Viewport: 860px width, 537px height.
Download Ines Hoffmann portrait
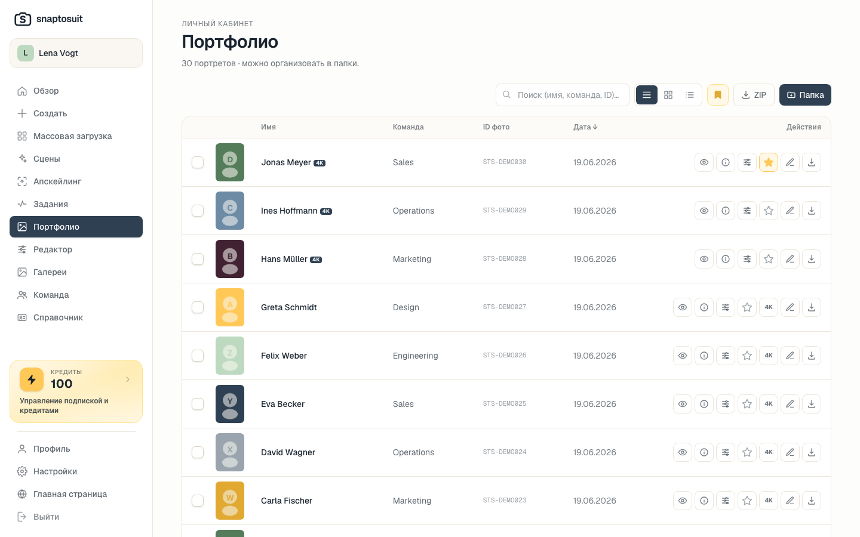click(x=812, y=211)
